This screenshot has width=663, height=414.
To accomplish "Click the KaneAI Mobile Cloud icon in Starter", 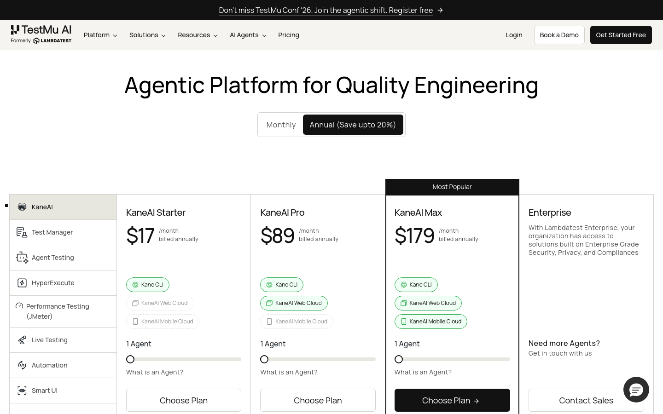I will [x=135, y=322].
